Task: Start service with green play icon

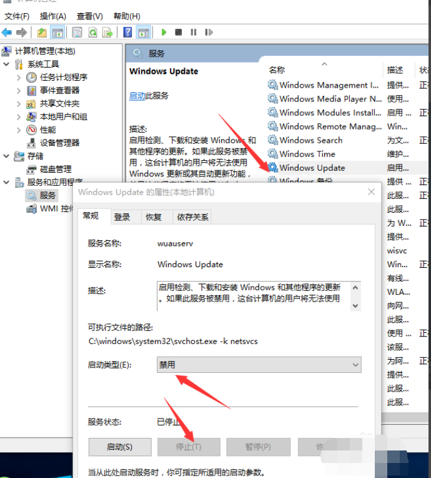Action: pyautogui.click(x=164, y=32)
